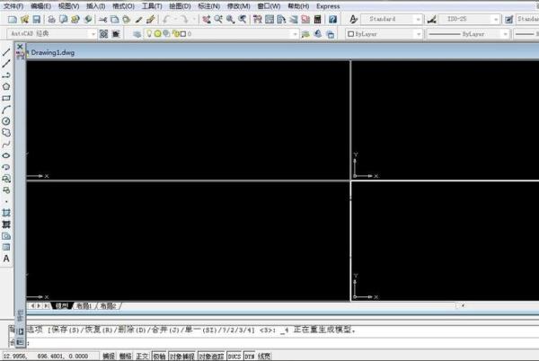Open the Layer Properties Manager icon
Screen dimensions: 539x361
[x=137, y=34]
